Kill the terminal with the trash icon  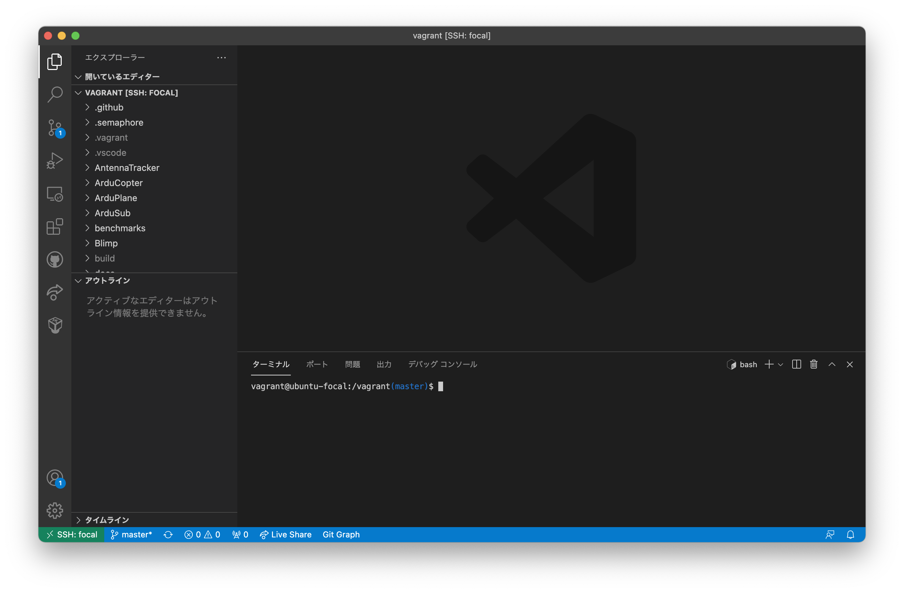coord(813,364)
